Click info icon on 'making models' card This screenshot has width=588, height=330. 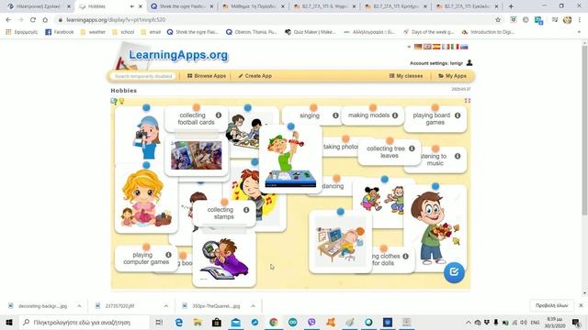(395, 115)
